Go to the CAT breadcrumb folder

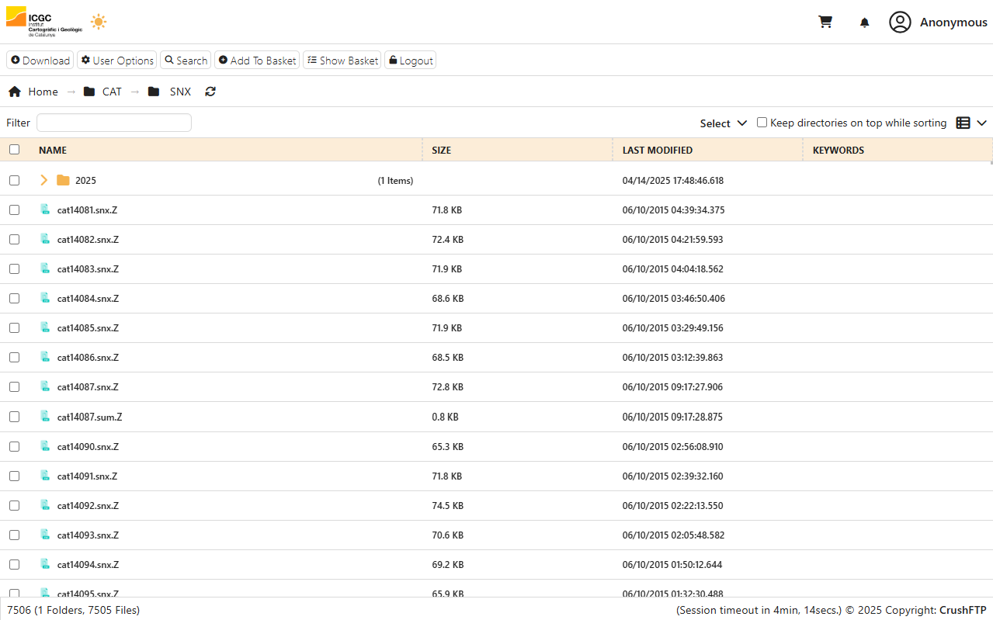[x=112, y=92]
